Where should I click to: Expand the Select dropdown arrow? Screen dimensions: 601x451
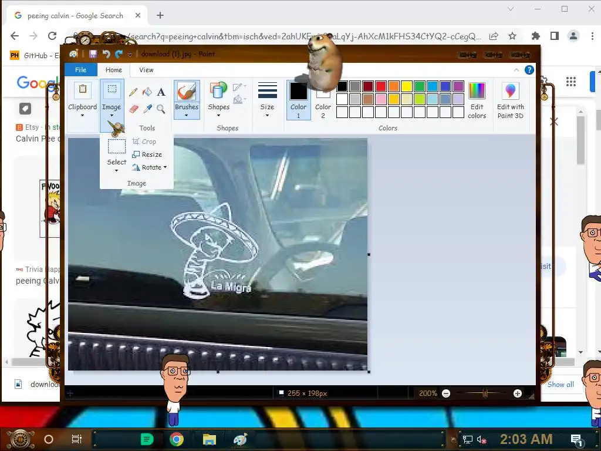point(117,171)
